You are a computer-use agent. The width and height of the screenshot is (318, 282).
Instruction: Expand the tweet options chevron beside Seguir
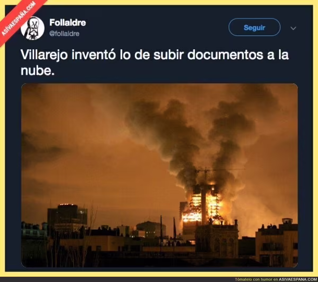coord(293,28)
